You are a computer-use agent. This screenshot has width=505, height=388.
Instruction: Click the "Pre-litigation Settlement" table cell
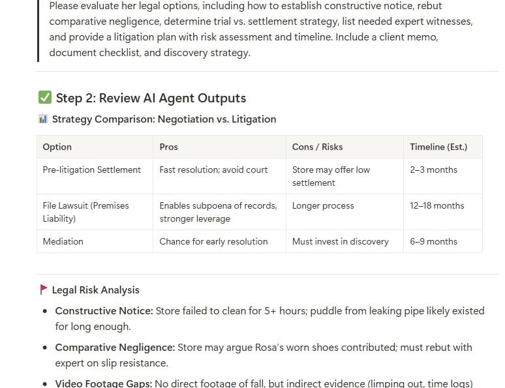click(92, 170)
